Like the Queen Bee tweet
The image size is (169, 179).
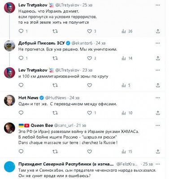[x=89, y=152]
